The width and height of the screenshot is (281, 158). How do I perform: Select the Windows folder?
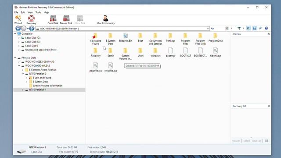tap(155, 53)
